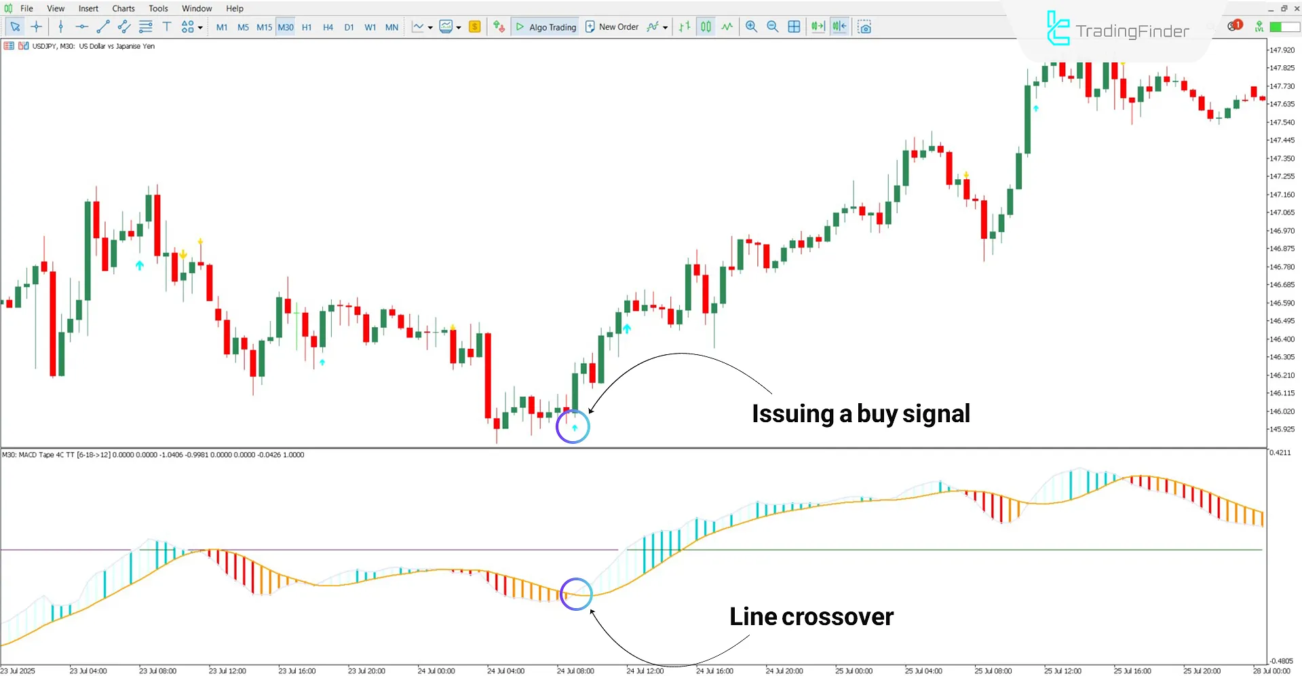Image resolution: width=1302 pixels, height=676 pixels.
Task: Zoom out of the chart
Action: tap(772, 27)
